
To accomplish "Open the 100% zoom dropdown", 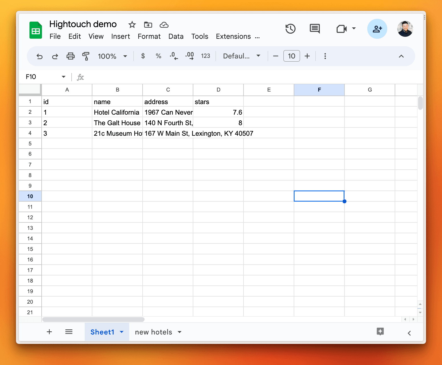I will [x=112, y=56].
